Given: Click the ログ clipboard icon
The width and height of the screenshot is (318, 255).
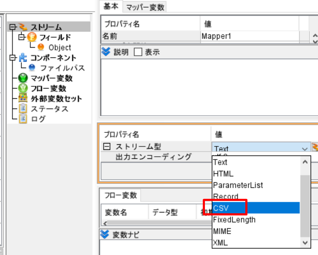Looking at the screenshot, I should (23, 119).
